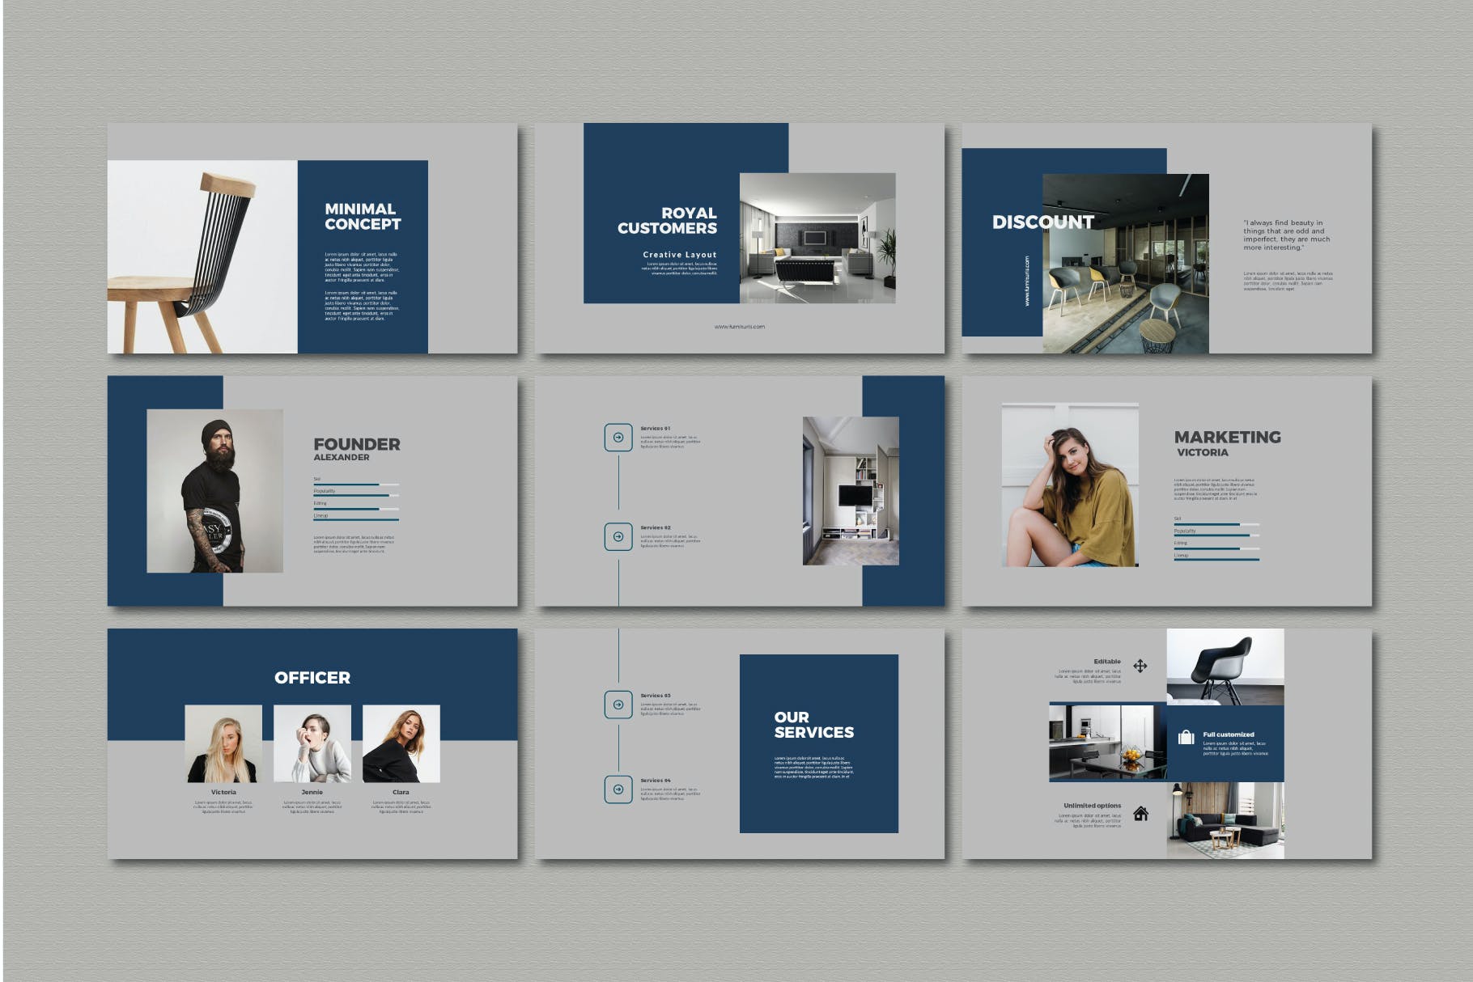Image resolution: width=1473 pixels, height=982 pixels.
Task: Select the Victoria marketing portrait photo
Action: (x=1070, y=485)
